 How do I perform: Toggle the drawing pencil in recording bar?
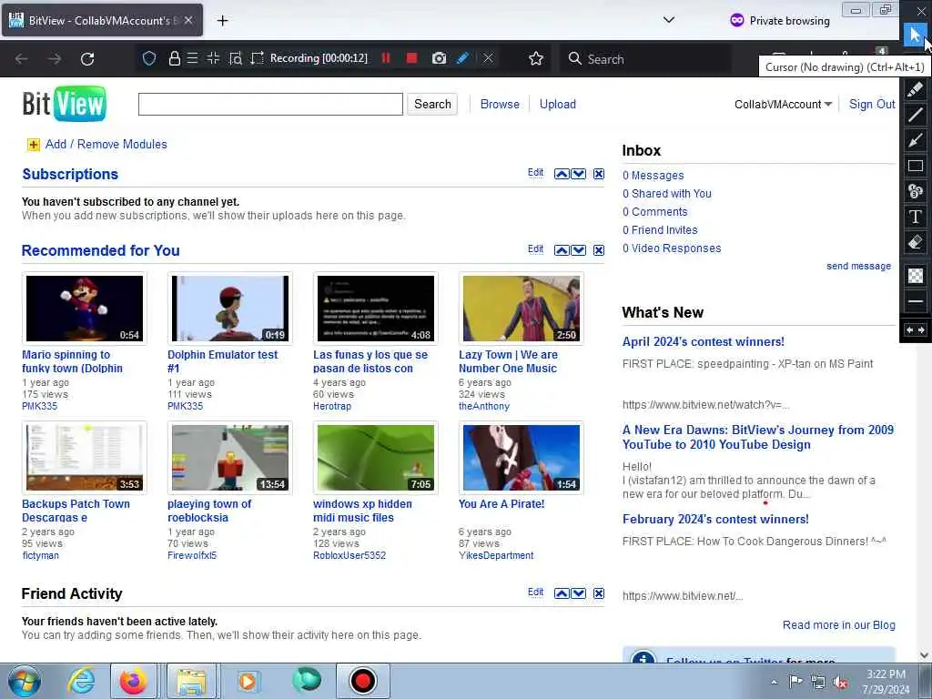[462, 58]
